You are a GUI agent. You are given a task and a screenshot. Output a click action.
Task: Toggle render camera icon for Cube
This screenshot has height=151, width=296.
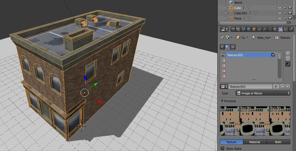tap(290, 8)
